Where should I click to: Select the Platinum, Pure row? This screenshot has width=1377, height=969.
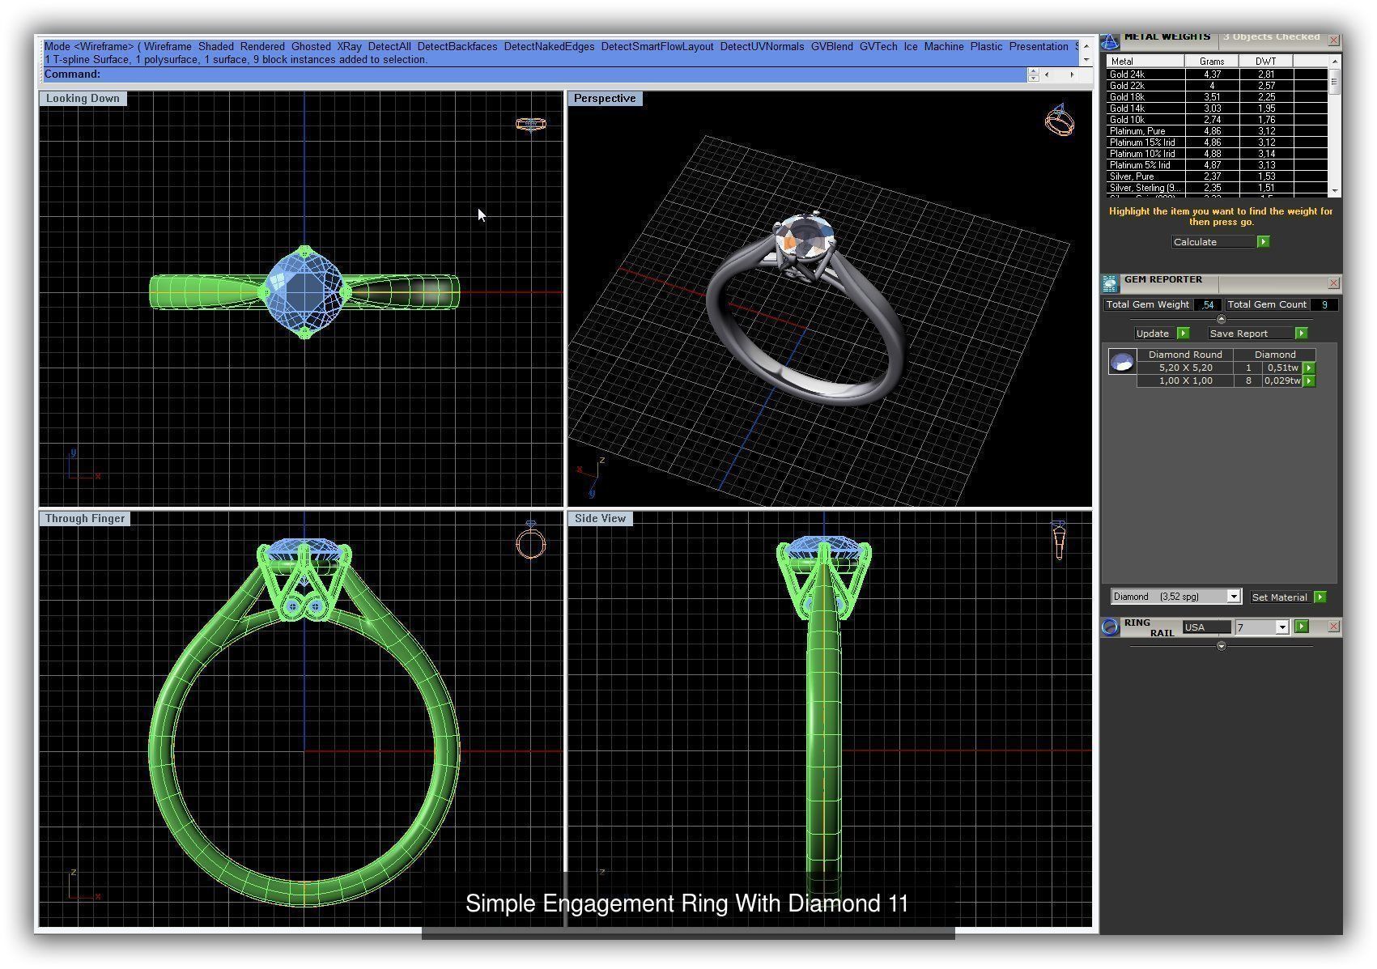1217,131
